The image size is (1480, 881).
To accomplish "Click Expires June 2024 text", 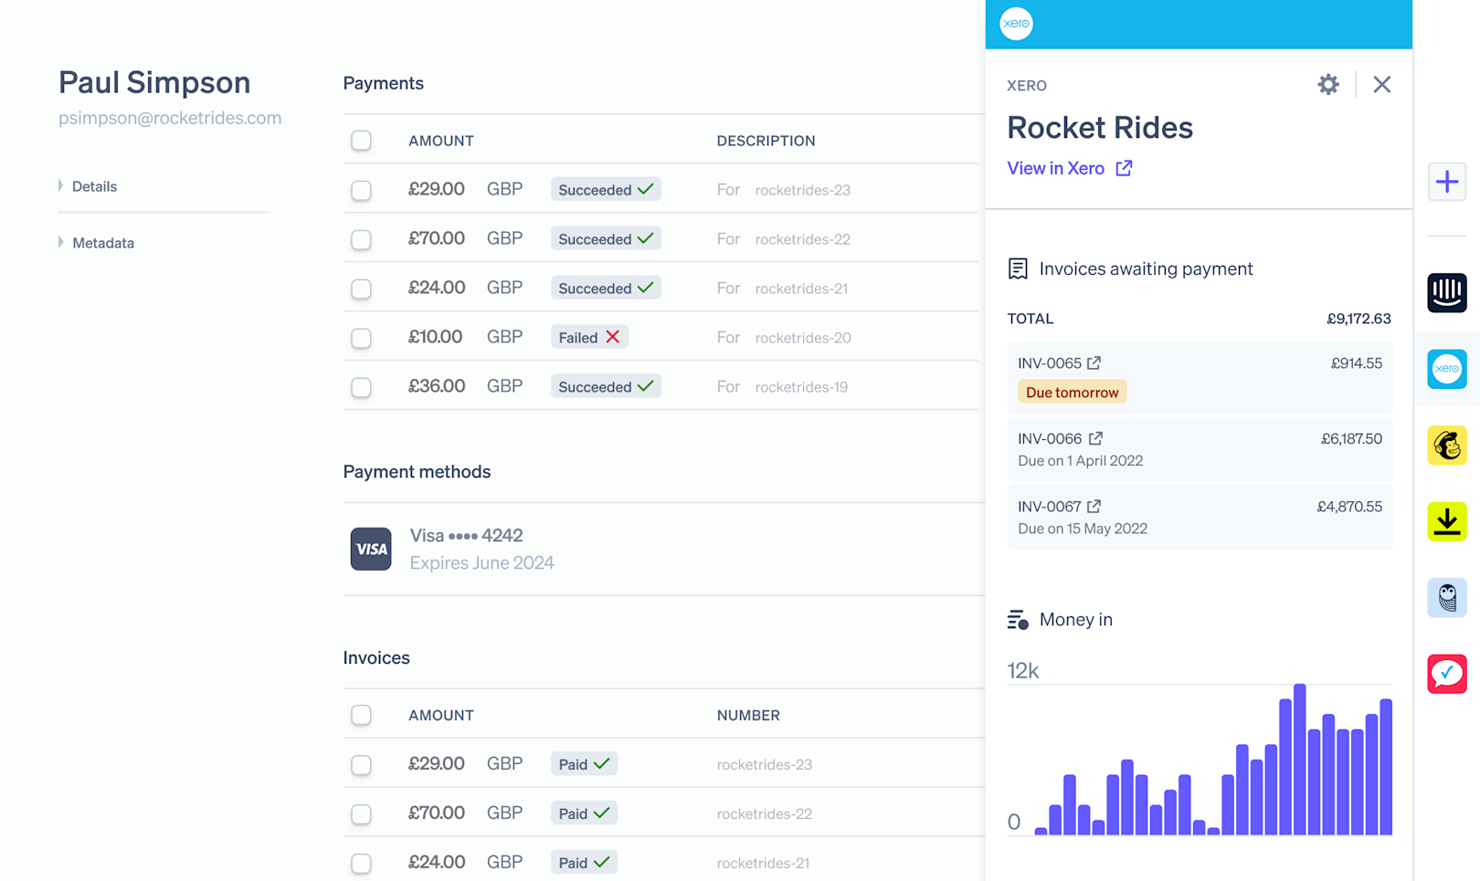I will (x=481, y=562).
